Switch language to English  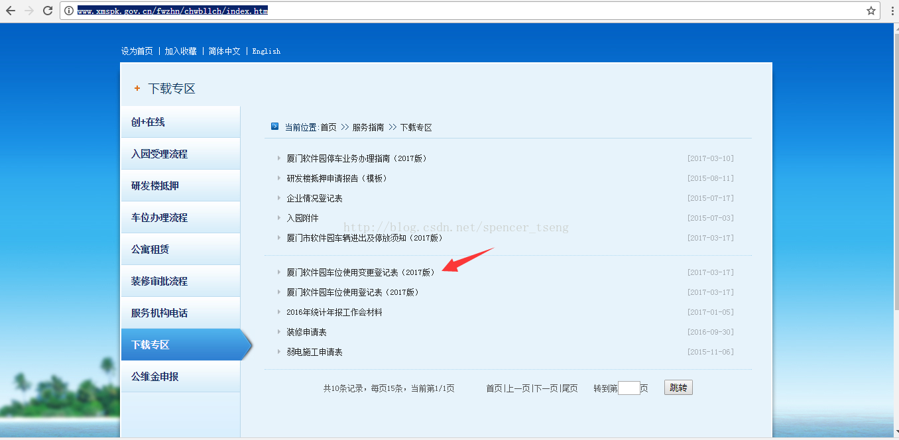(x=267, y=51)
